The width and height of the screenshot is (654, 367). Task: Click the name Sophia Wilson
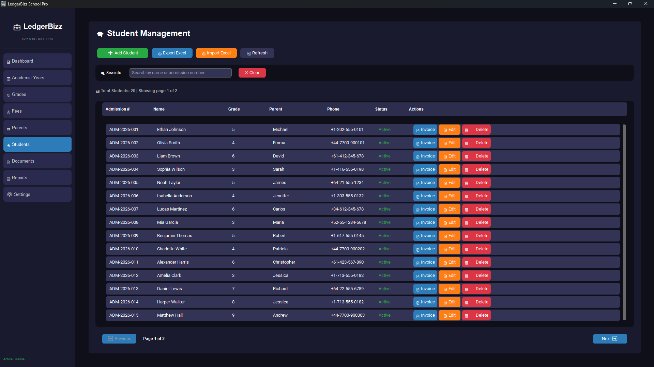[171, 169]
